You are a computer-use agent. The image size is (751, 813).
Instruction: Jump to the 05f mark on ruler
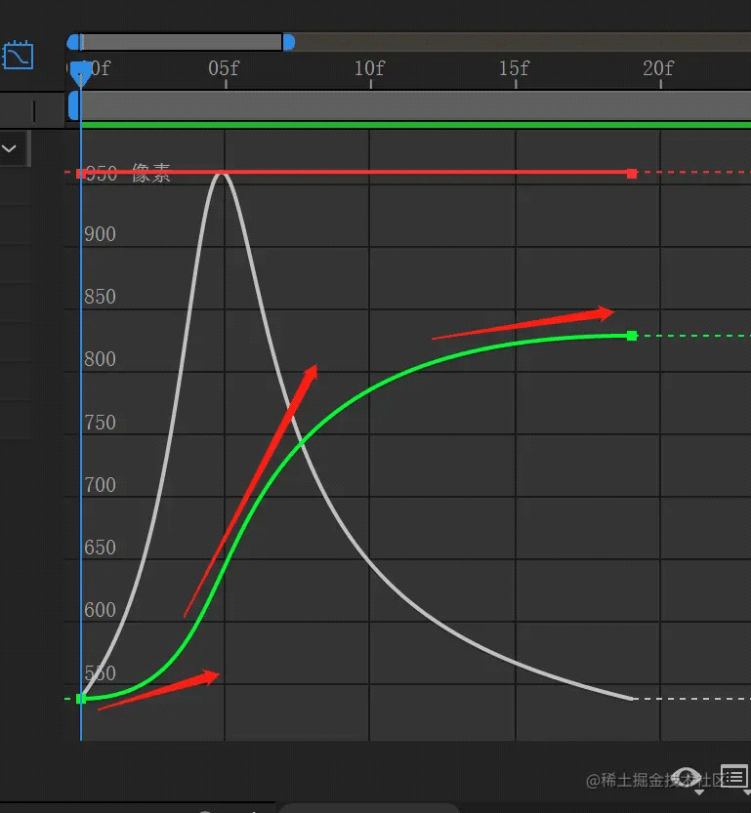(x=225, y=69)
